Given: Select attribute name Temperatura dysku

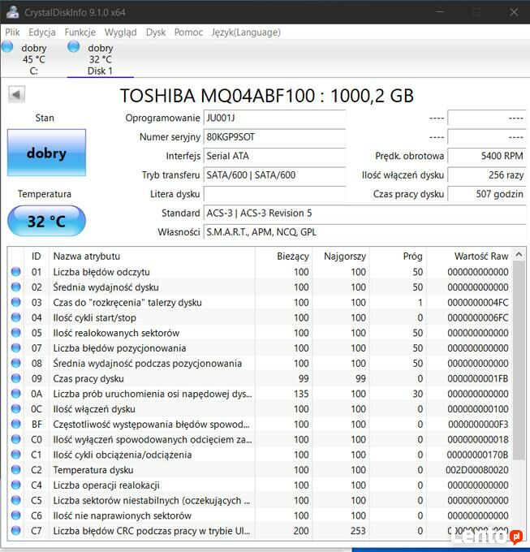Looking at the screenshot, I should point(93,470).
